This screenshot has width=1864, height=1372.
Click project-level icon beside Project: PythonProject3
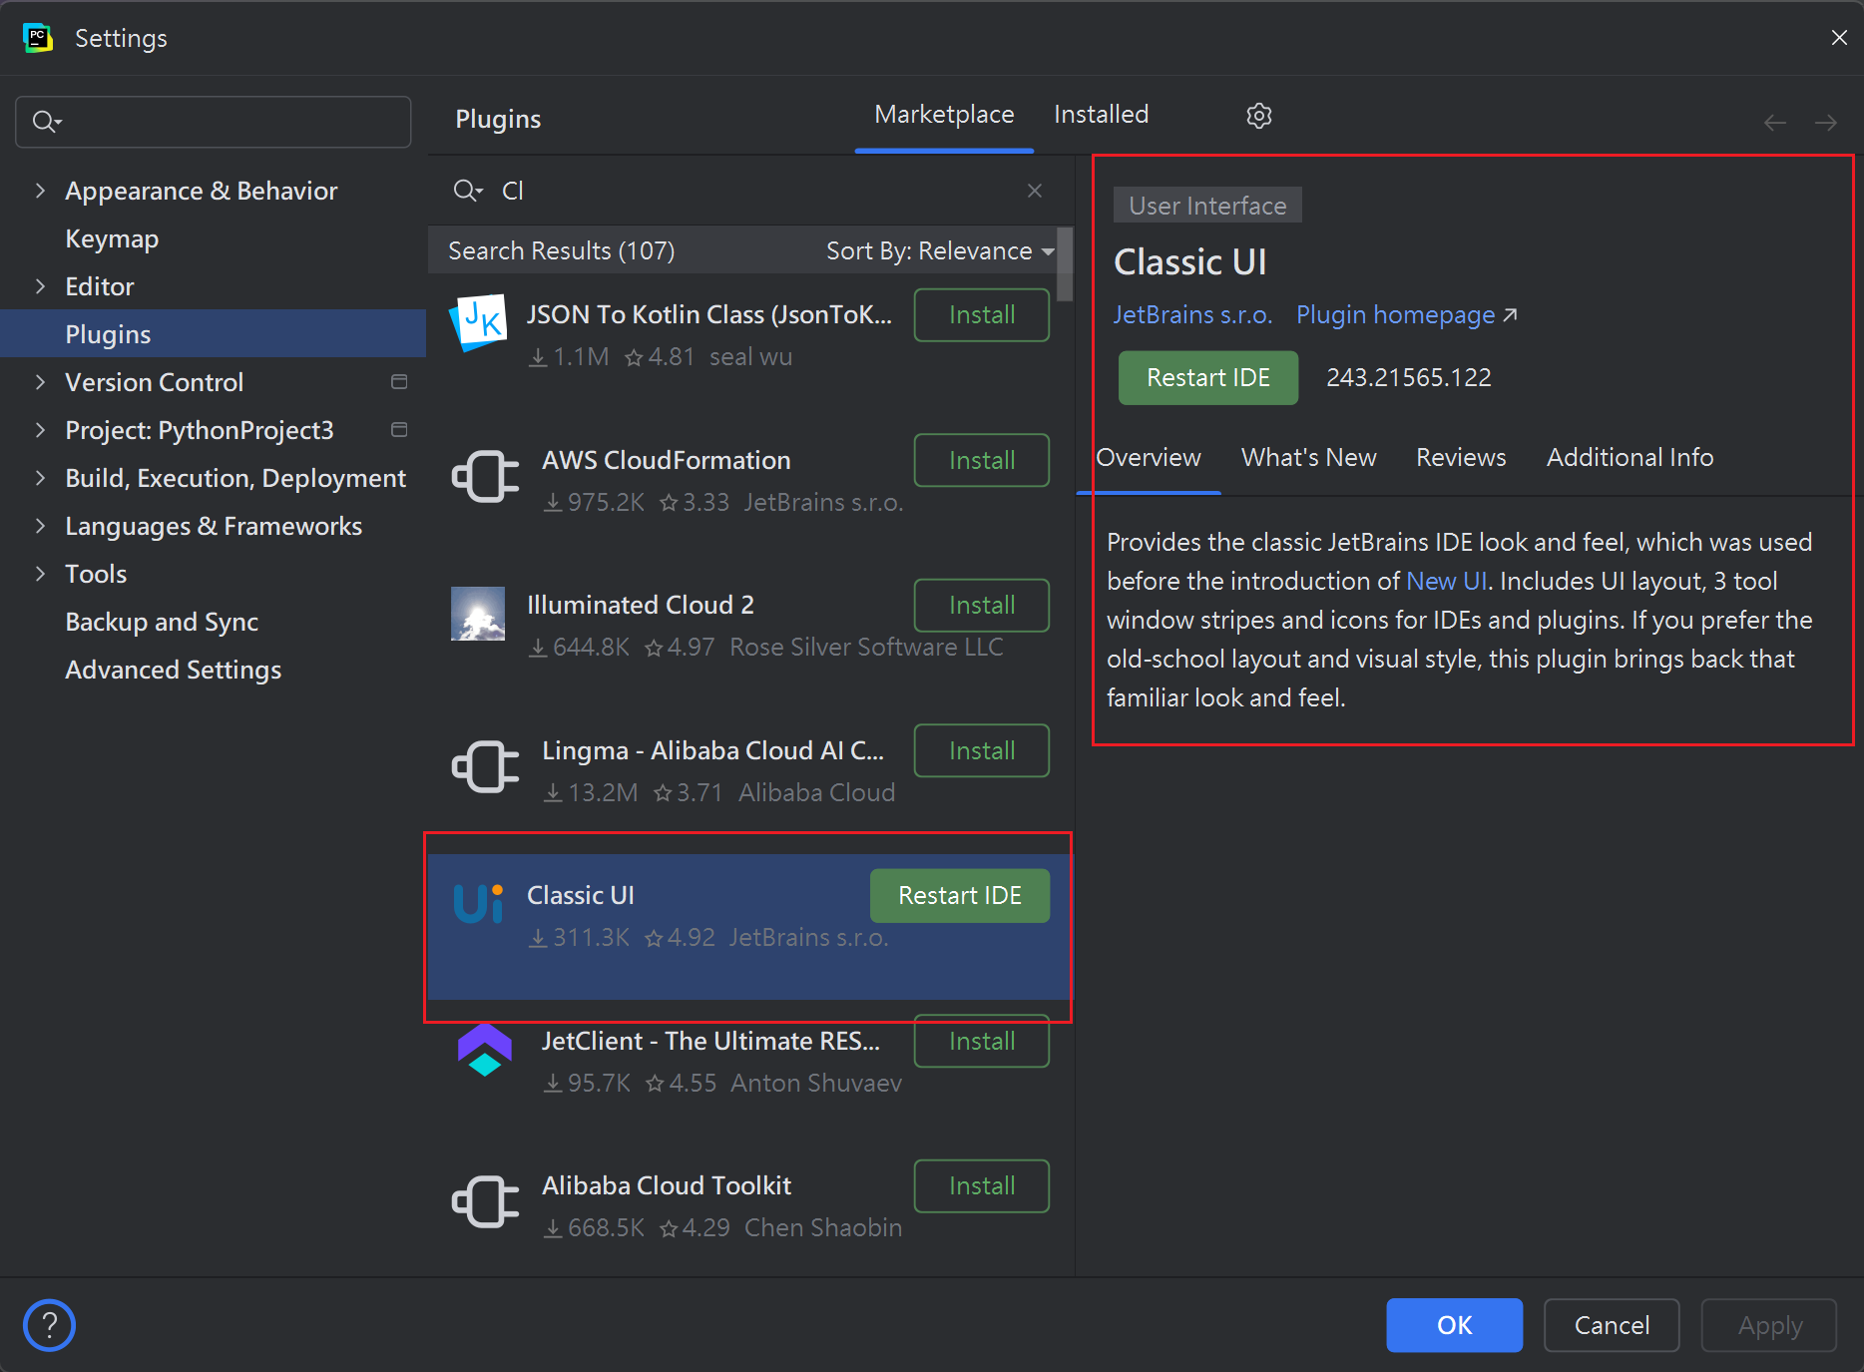[x=399, y=430]
